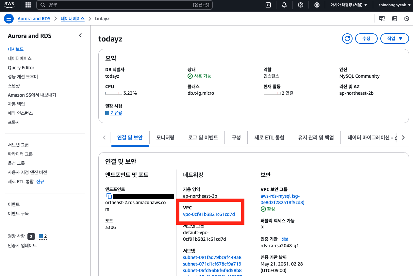Open subnet-06fd56b6f6f3d58b8 link
Image resolution: width=413 pixels, height=276 pixels.
tap(212, 270)
